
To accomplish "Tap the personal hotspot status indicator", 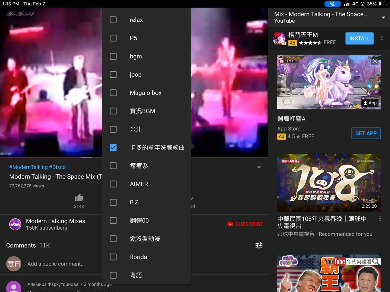I will point(332,4).
